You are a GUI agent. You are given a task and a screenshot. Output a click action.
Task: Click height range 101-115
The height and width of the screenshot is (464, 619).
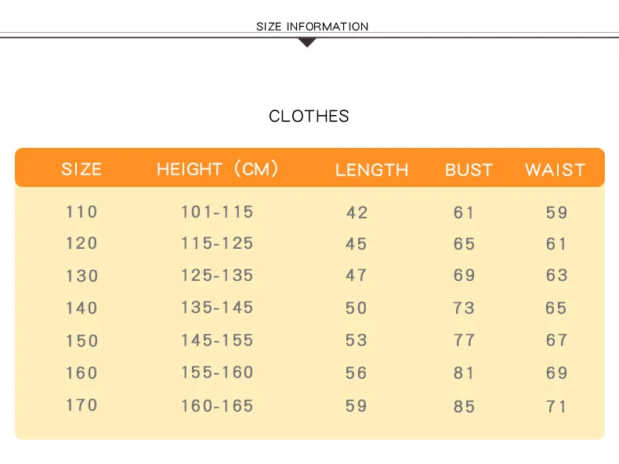tap(217, 212)
